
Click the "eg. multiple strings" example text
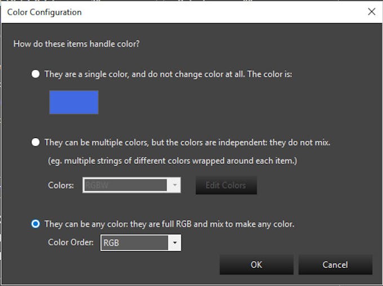point(172,161)
